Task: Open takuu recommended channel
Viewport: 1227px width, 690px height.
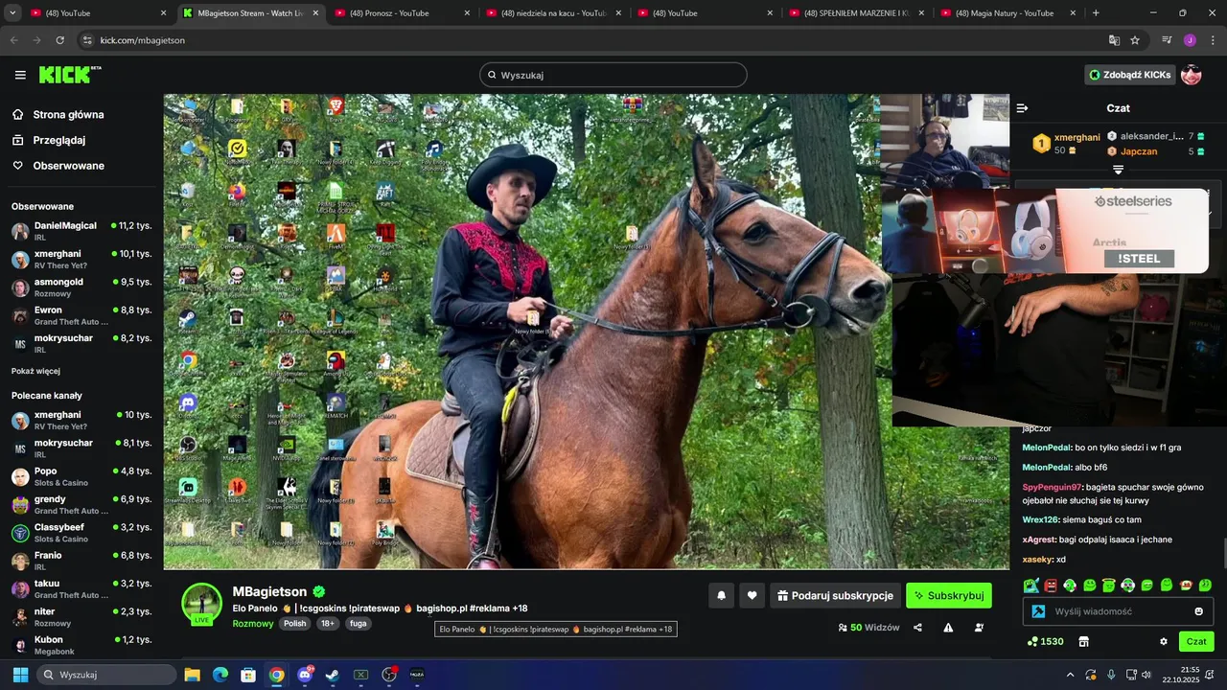Action: (x=81, y=589)
